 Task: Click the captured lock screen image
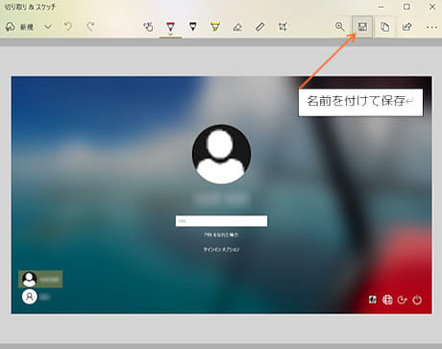pyautogui.click(x=221, y=195)
